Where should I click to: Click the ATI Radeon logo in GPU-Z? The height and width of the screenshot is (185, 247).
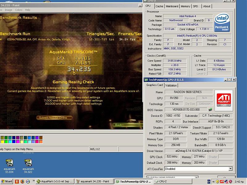click(x=224, y=101)
